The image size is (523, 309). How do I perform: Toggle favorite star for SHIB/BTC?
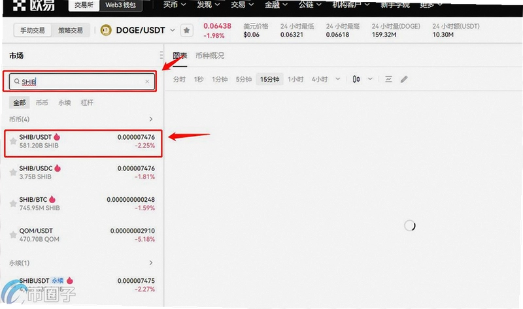point(13,204)
